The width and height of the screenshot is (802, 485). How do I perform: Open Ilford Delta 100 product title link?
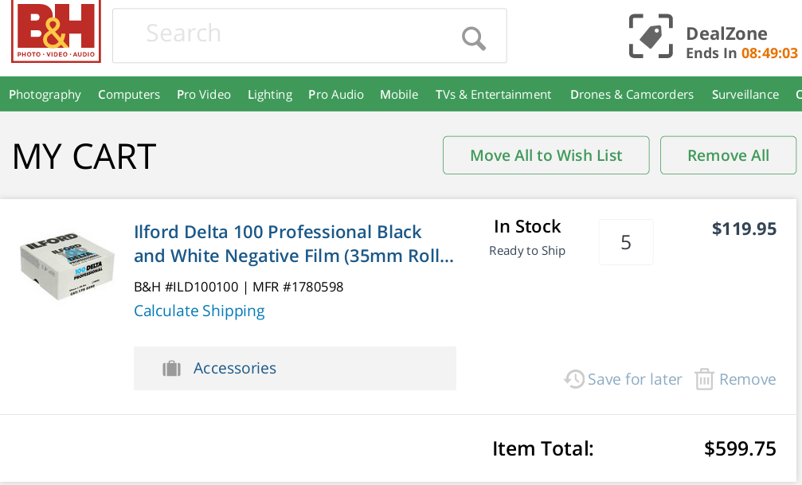(294, 244)
